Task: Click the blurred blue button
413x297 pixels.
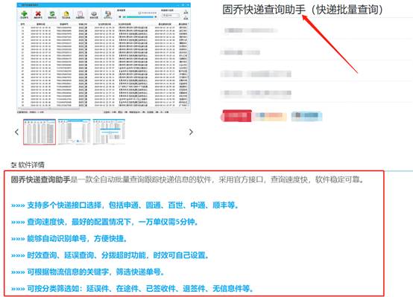Action: pyautogui.click(x=306, y=116)
